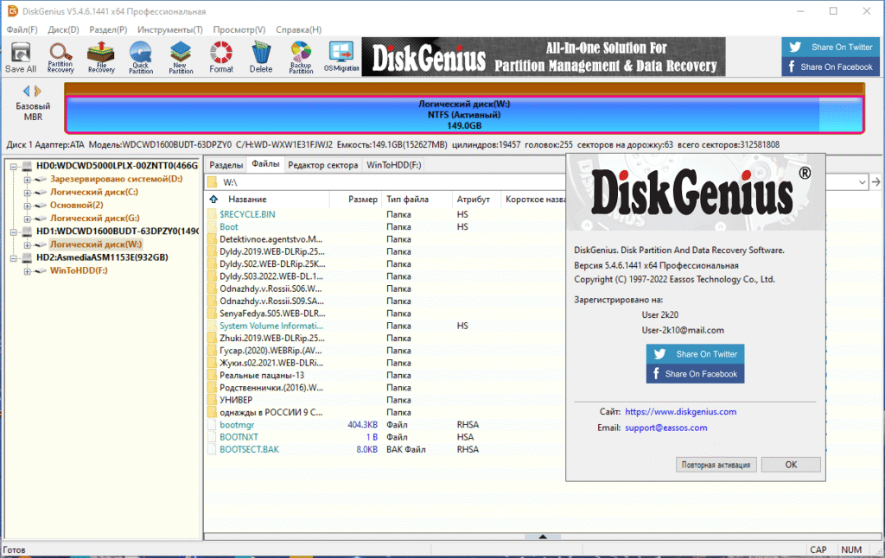Switch to the Файлы tab

(265, 164)
